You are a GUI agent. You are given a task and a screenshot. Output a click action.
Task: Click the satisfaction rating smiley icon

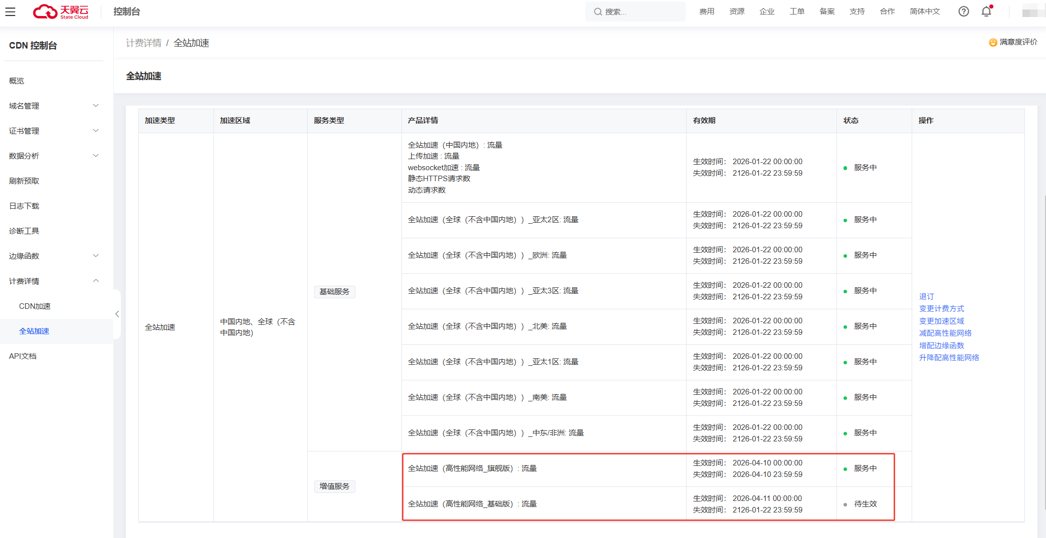coord(992,43)
